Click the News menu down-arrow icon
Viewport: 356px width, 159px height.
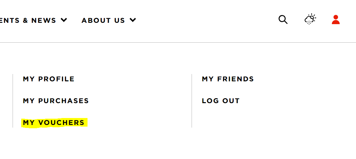click(x=64, y=20)
